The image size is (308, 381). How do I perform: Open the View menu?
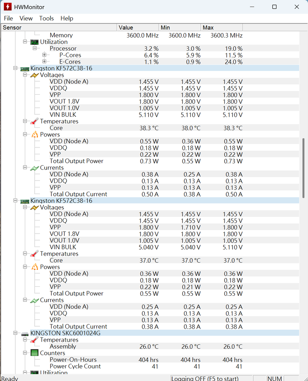click(x=26, y=19)
